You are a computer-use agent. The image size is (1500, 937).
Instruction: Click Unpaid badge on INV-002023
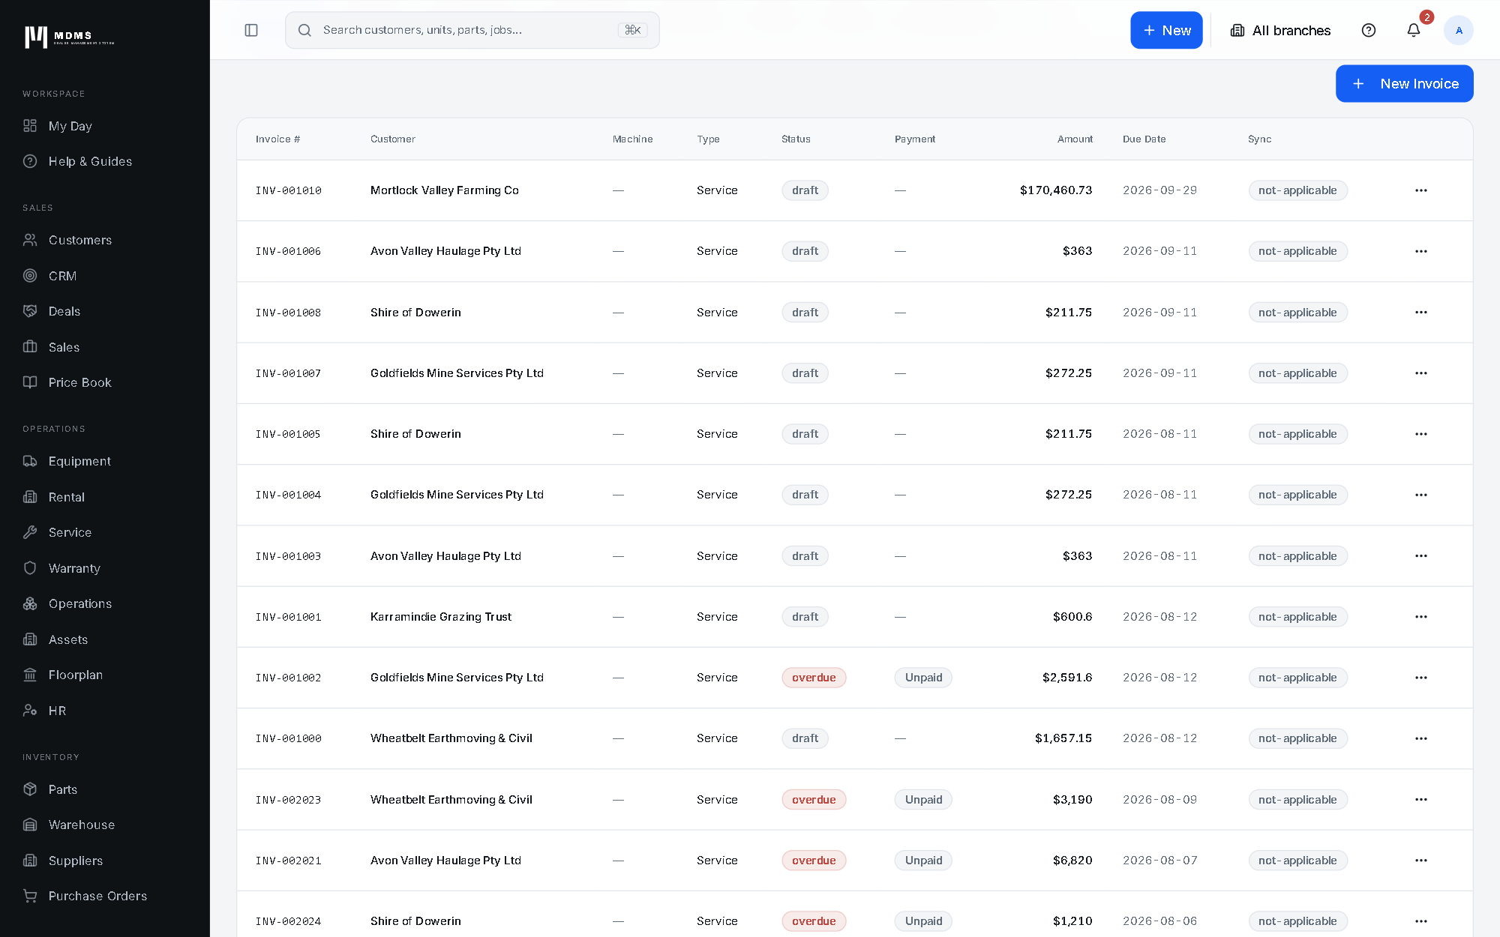point(923,800)
